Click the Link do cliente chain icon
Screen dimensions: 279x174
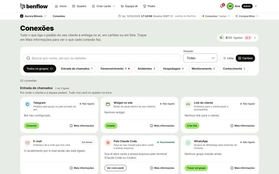click(188, 104)
